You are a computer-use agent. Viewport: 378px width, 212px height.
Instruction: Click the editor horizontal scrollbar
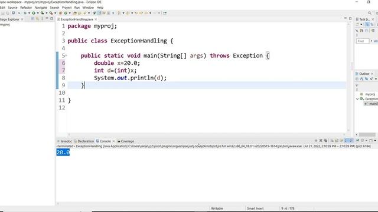[207, 135]
